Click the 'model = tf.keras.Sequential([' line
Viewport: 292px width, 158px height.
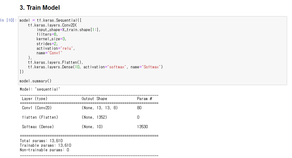click(51, 20)
